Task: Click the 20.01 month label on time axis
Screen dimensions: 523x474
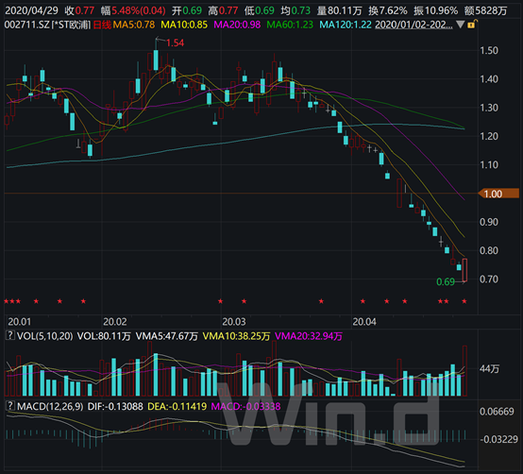Action: 19,322
